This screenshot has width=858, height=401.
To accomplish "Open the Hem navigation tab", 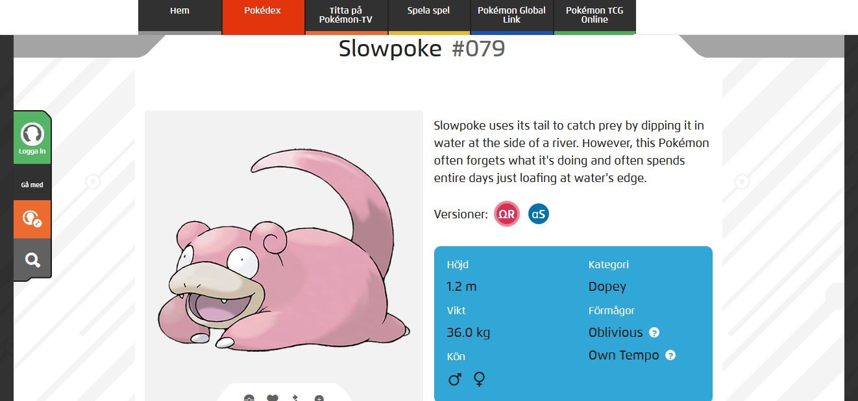I will coord(180,11).
